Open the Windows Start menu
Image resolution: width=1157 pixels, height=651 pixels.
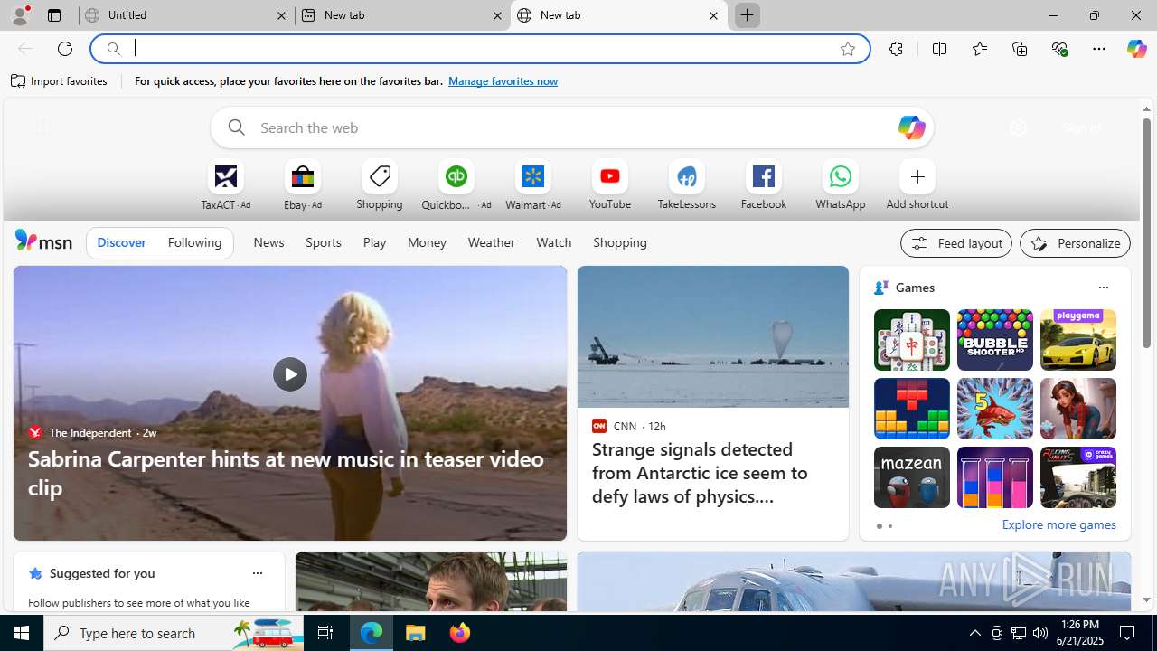(x=22, y=633)
